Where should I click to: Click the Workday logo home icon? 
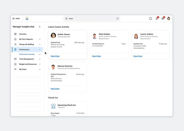tap(27, 18)
